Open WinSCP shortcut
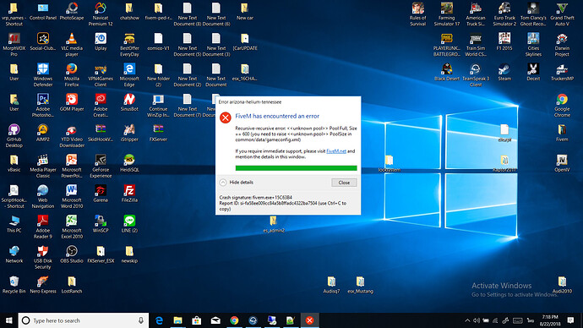The width and height of the screenshot is (583, 328). [101, 224]
